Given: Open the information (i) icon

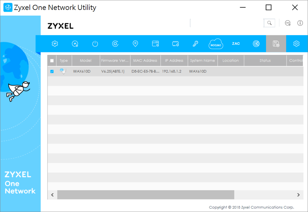Looking at the screenshot, I should tap(300, 23).
